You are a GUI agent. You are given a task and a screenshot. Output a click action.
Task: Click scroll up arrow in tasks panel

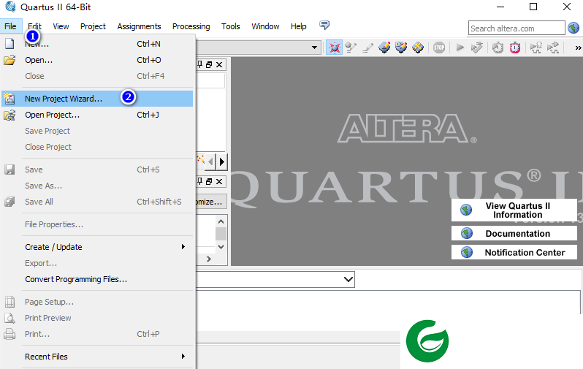(221, 221)
